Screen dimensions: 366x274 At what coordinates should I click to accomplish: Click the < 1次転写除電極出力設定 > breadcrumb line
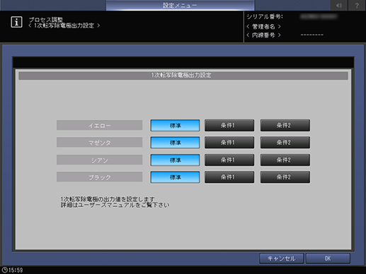point(64,25)
